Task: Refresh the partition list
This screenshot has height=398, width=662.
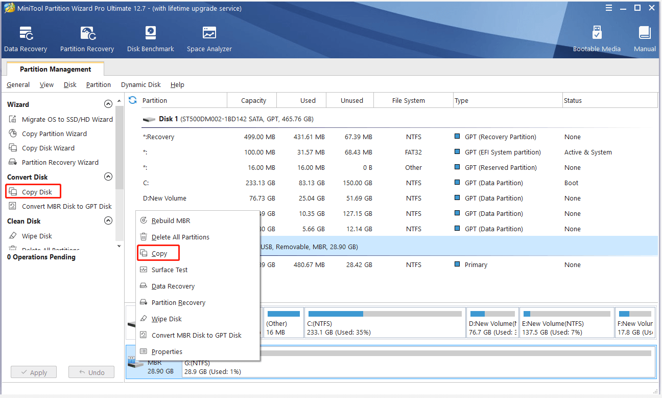Action: click(133, 100)
